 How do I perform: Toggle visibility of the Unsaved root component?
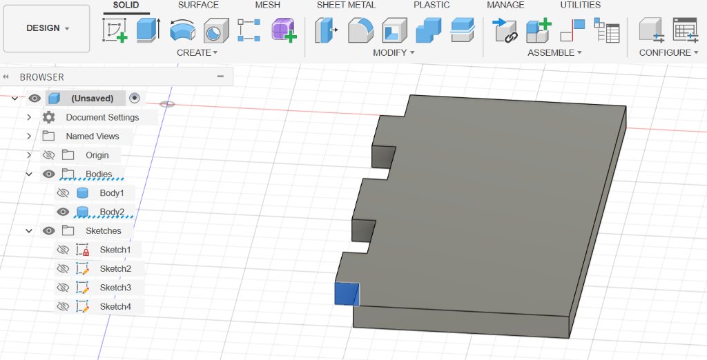(35, 98)
